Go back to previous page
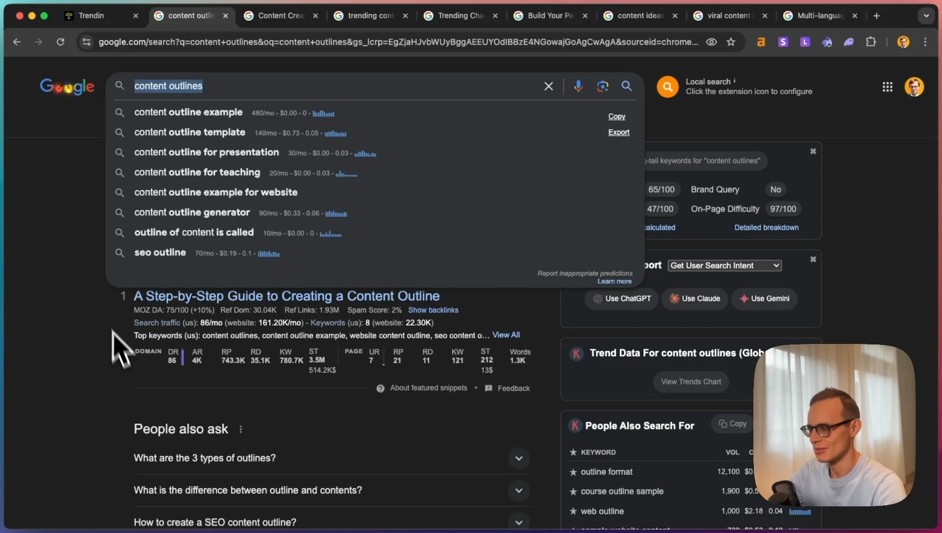 coord(17,42)
